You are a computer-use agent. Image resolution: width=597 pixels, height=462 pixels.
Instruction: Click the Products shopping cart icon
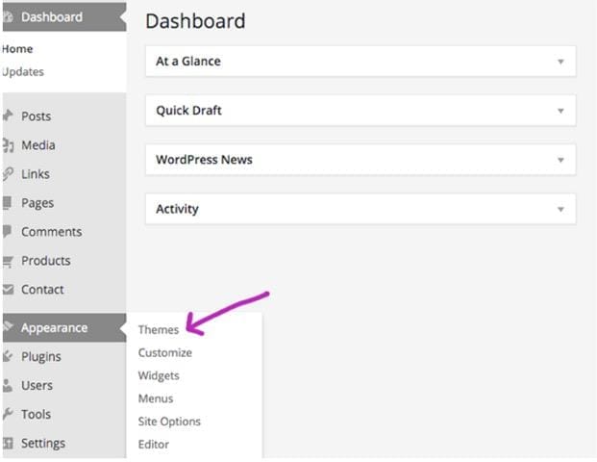click(8, 261)
